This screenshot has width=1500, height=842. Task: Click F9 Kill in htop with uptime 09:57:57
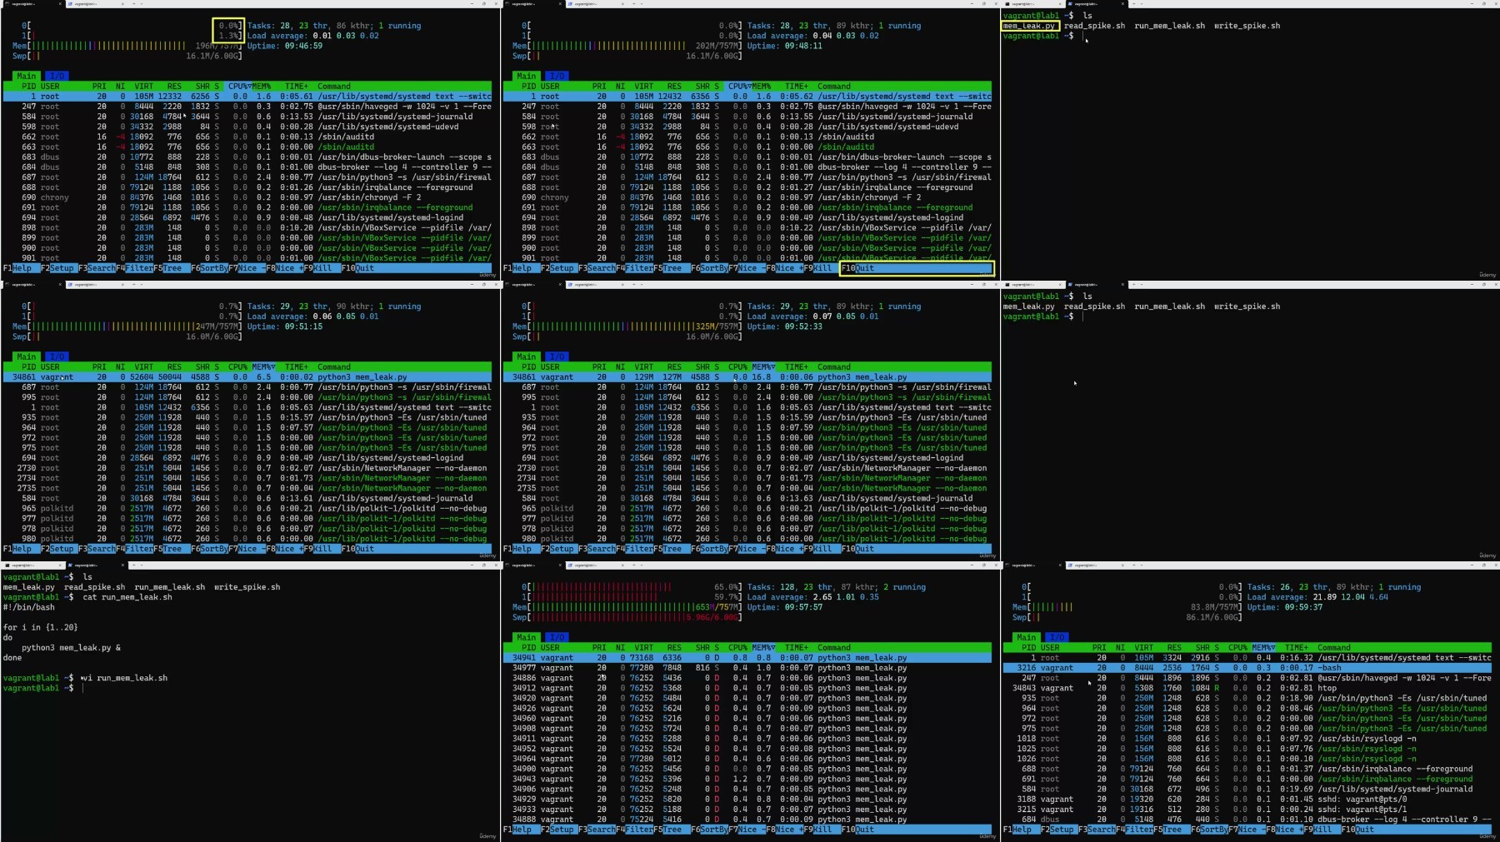(x=815, y=830)
